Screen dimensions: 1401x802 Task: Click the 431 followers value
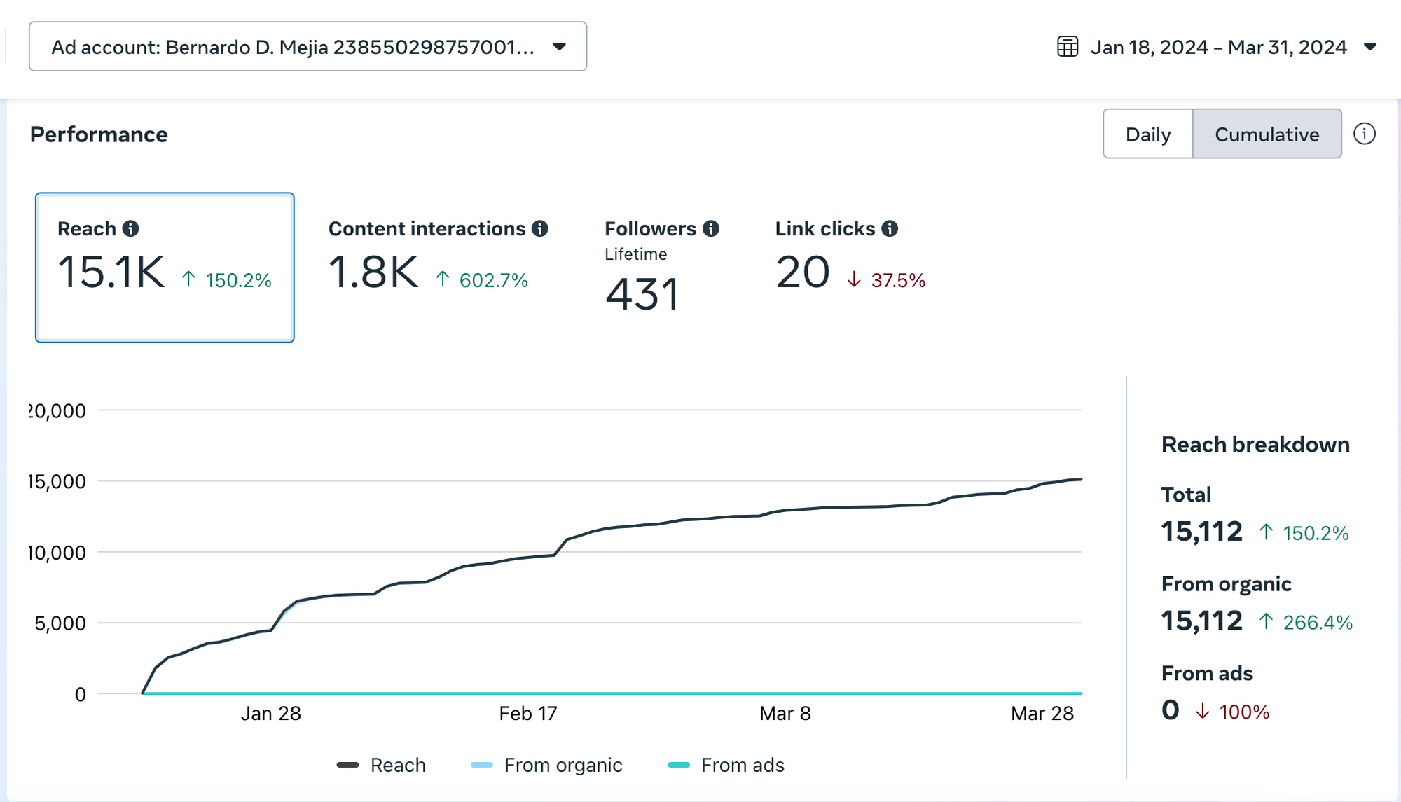[x=642, y=294]
